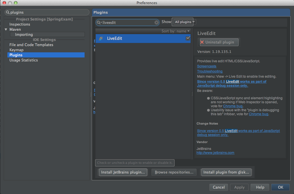
Task: Select Plugins in IDE Settings
Action: click(x=46, y=55)
